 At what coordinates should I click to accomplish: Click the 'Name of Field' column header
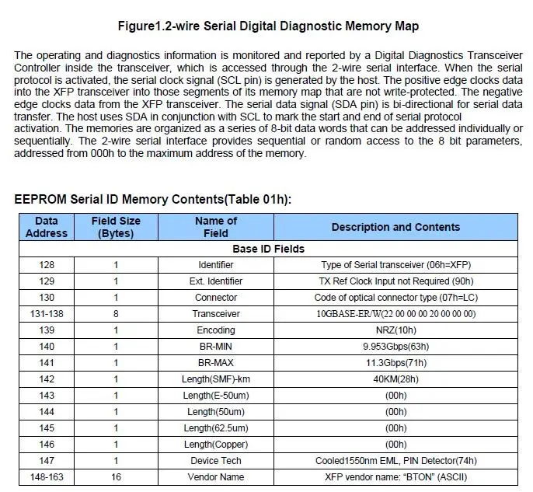click(216, 227)
